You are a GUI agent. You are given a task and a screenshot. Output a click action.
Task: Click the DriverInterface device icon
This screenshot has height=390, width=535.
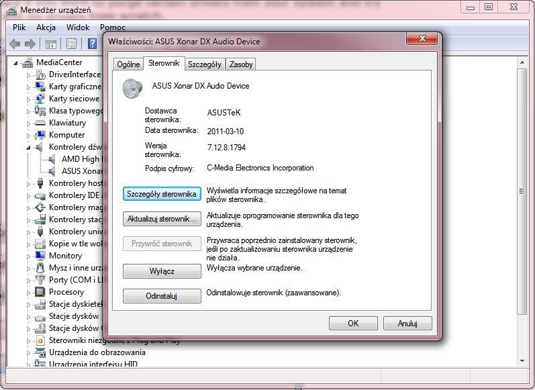coord(40,75)
